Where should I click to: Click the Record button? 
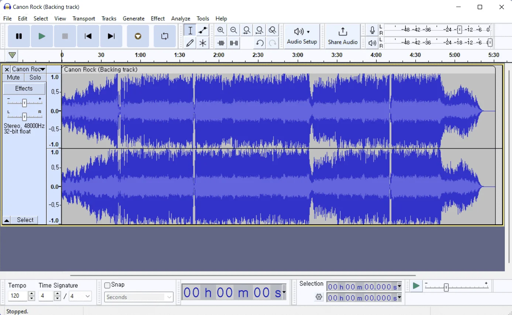[138, 36]
